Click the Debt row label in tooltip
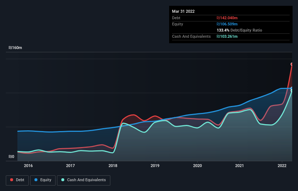The width and height of the screenshot is (298, 191). [x=176, y=18]
